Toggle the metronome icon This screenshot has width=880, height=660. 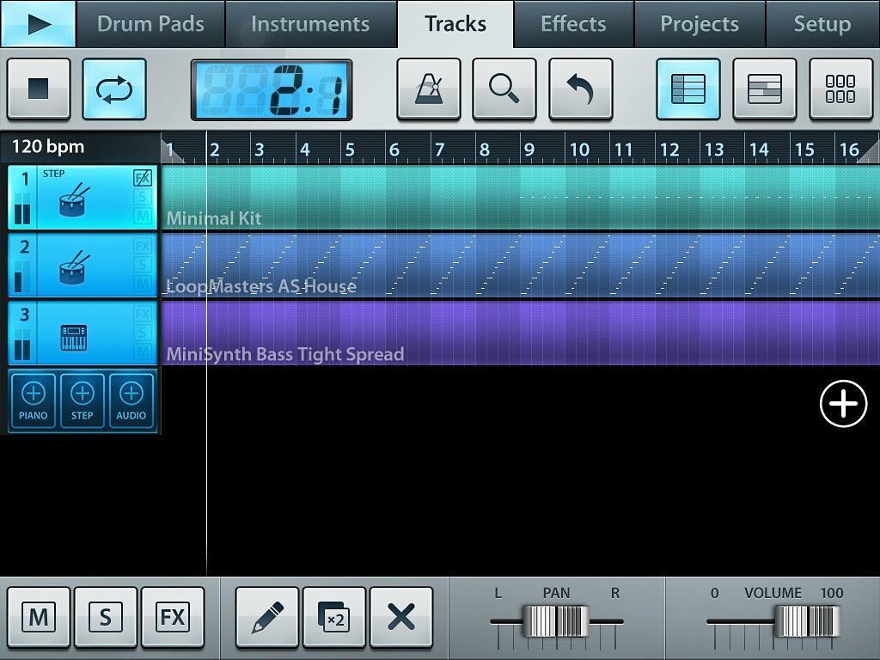tap(429, 89)
